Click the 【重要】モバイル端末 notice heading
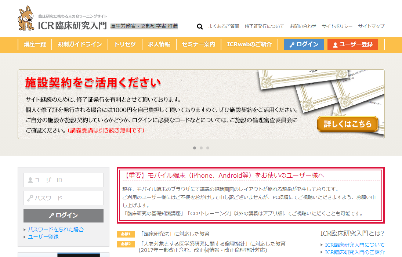Viewport: 402px width, 257px height. tap(223, 175)
